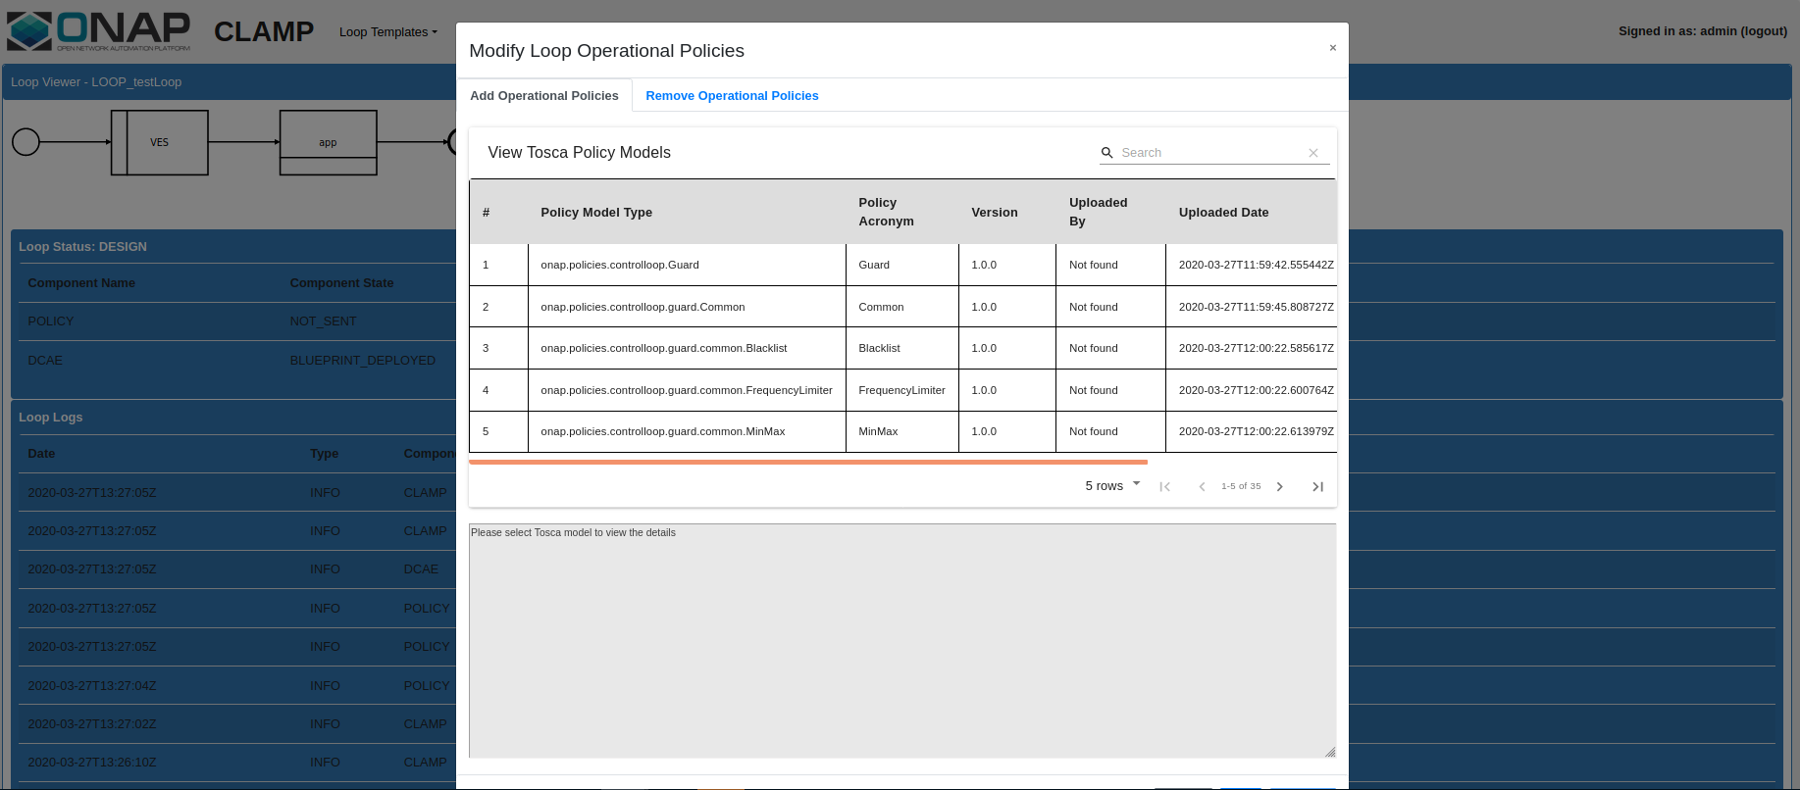
Task: Click the start circle in loop diagram
Action: tap(26, 142)
